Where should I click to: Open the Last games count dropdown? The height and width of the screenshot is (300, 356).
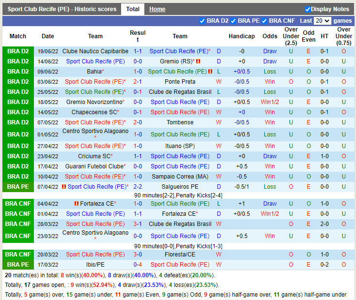[x=322, y=21]
